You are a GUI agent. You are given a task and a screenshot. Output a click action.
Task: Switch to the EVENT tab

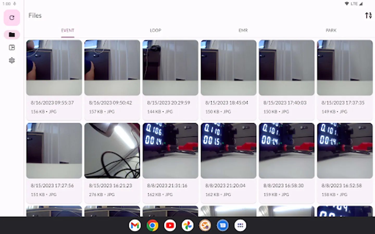tap(68, 30)
